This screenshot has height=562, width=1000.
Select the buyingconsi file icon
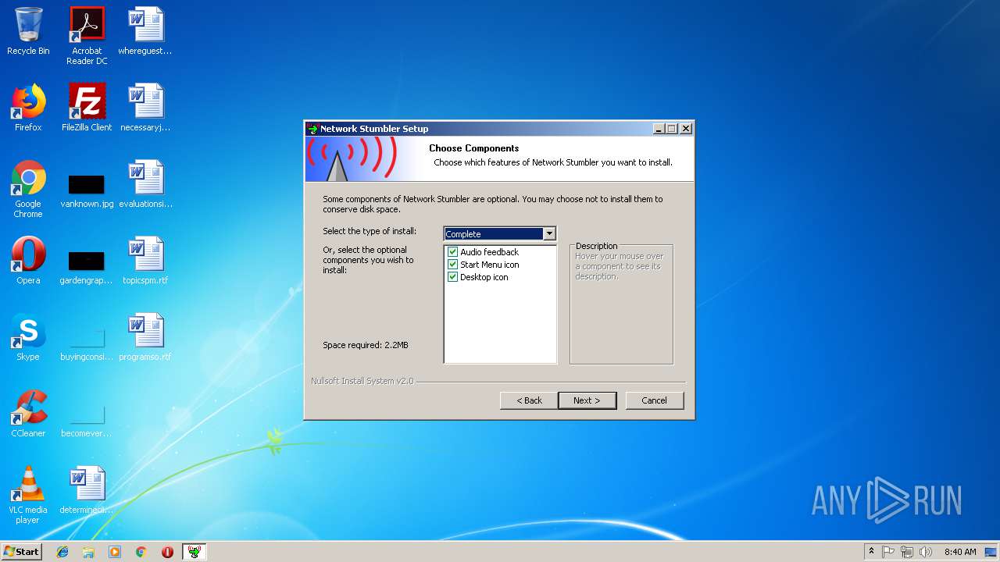coord(87,342)
